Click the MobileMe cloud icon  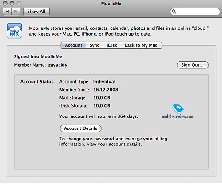(x=14, y=31)
